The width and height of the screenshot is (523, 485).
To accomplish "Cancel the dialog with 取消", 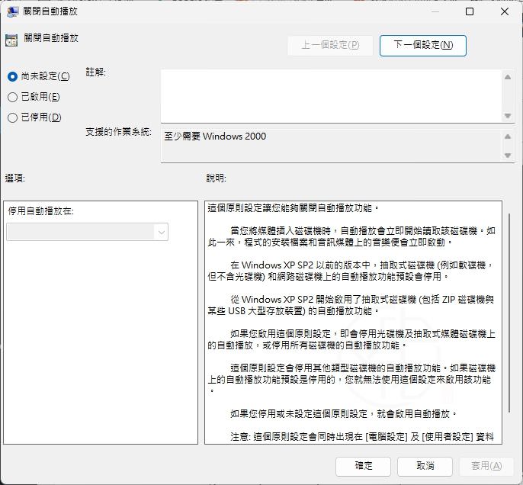I will 425,466.
